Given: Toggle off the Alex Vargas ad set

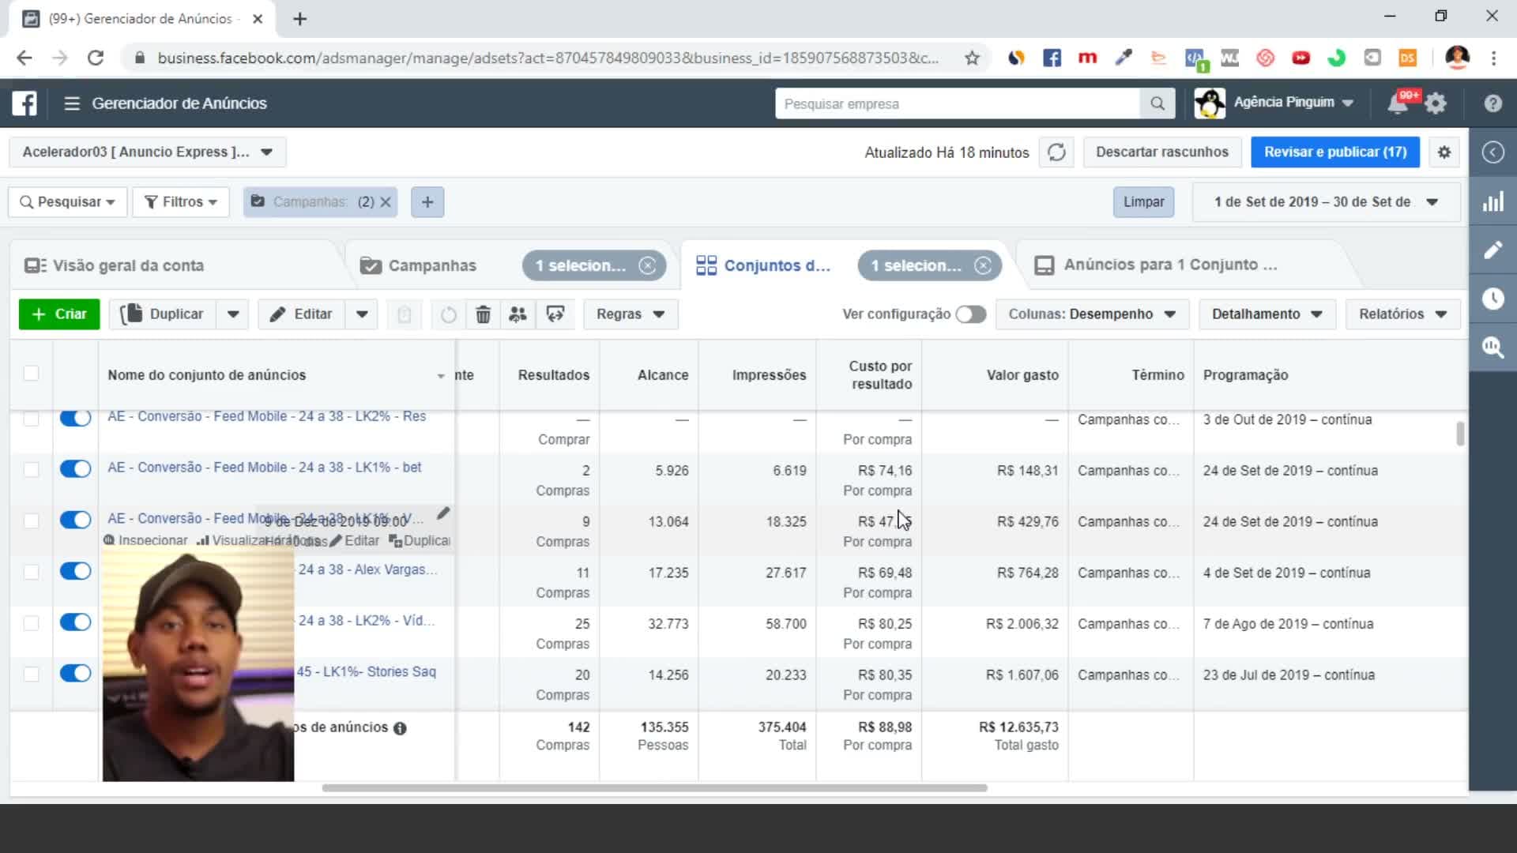Looking at the screenshot, I should point(76,571).
